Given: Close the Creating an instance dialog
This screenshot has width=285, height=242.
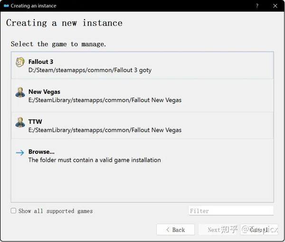Looking at the screenshot, I should tap(275, 6).
